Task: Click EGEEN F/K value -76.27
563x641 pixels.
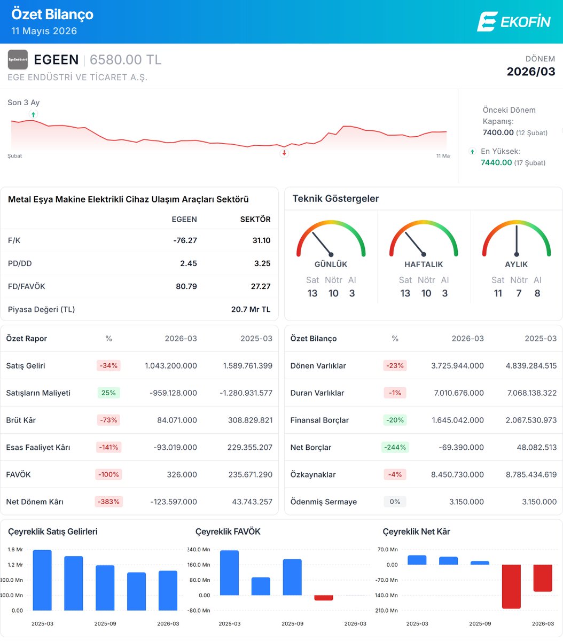Action: pyautogui.click(x=185, y=240)
